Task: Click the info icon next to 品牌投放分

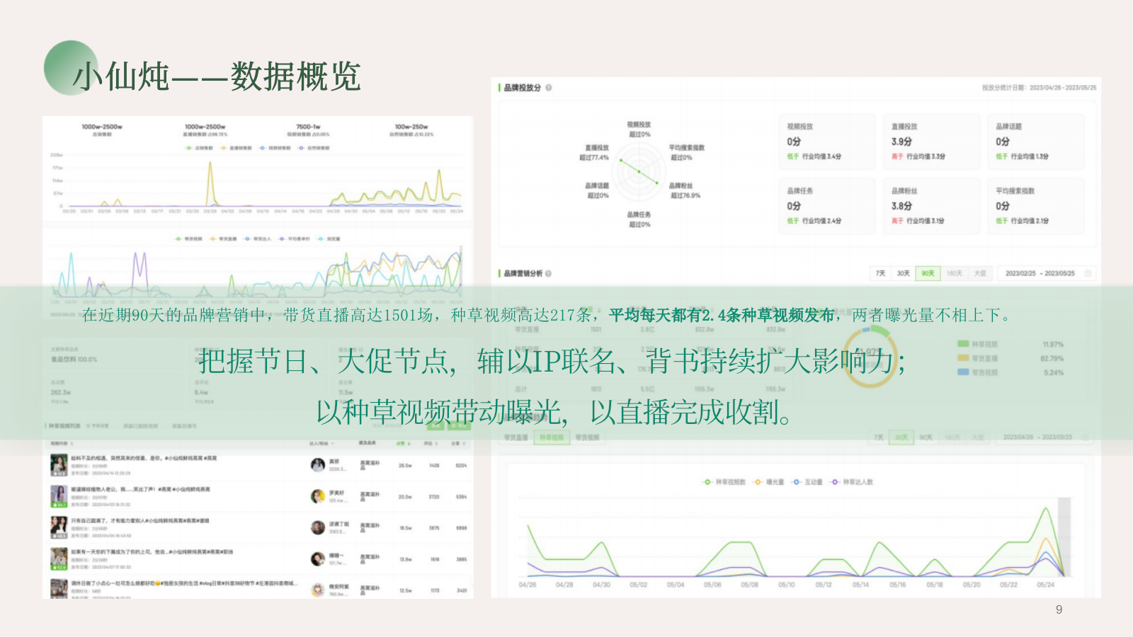Action: [x=549, y=86]
